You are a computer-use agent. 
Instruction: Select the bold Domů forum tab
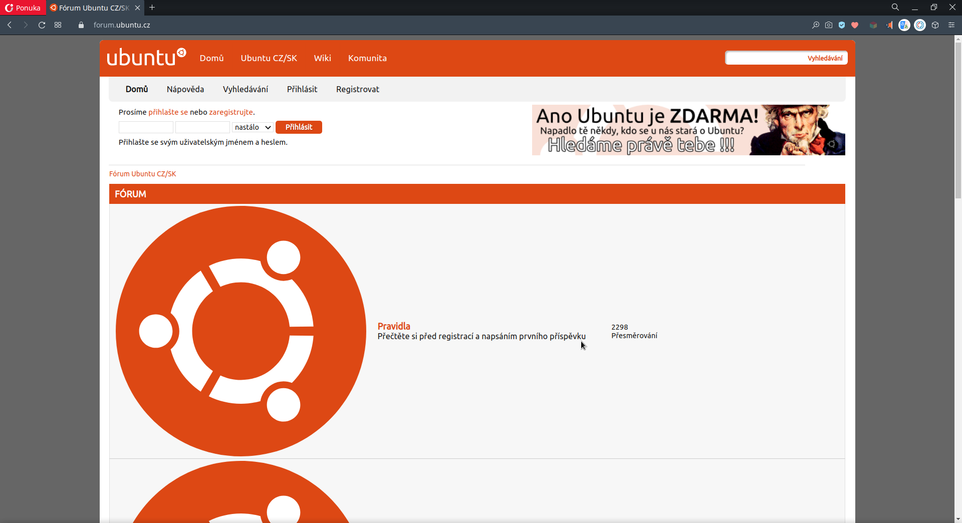coord(137,89)
